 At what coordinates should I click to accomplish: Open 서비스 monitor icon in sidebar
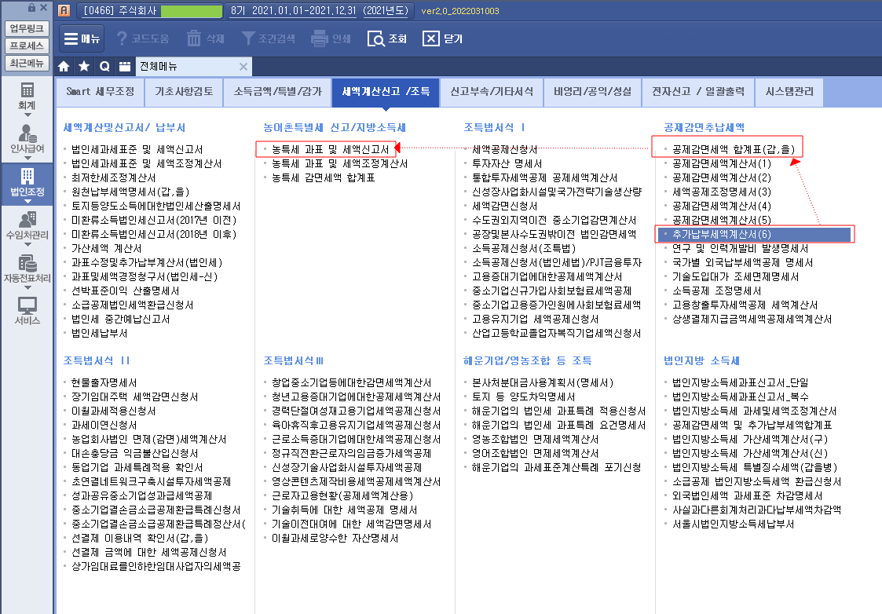pyautogui.click(x=27, y=311)
